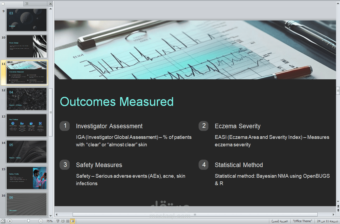This screenshot has height=224, width=340.
Task: Select slide 13 Key Findings thumbnail
Action: click(27, 125)
